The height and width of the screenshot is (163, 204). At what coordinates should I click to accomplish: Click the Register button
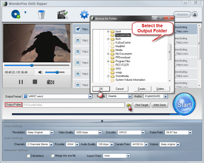182,14
